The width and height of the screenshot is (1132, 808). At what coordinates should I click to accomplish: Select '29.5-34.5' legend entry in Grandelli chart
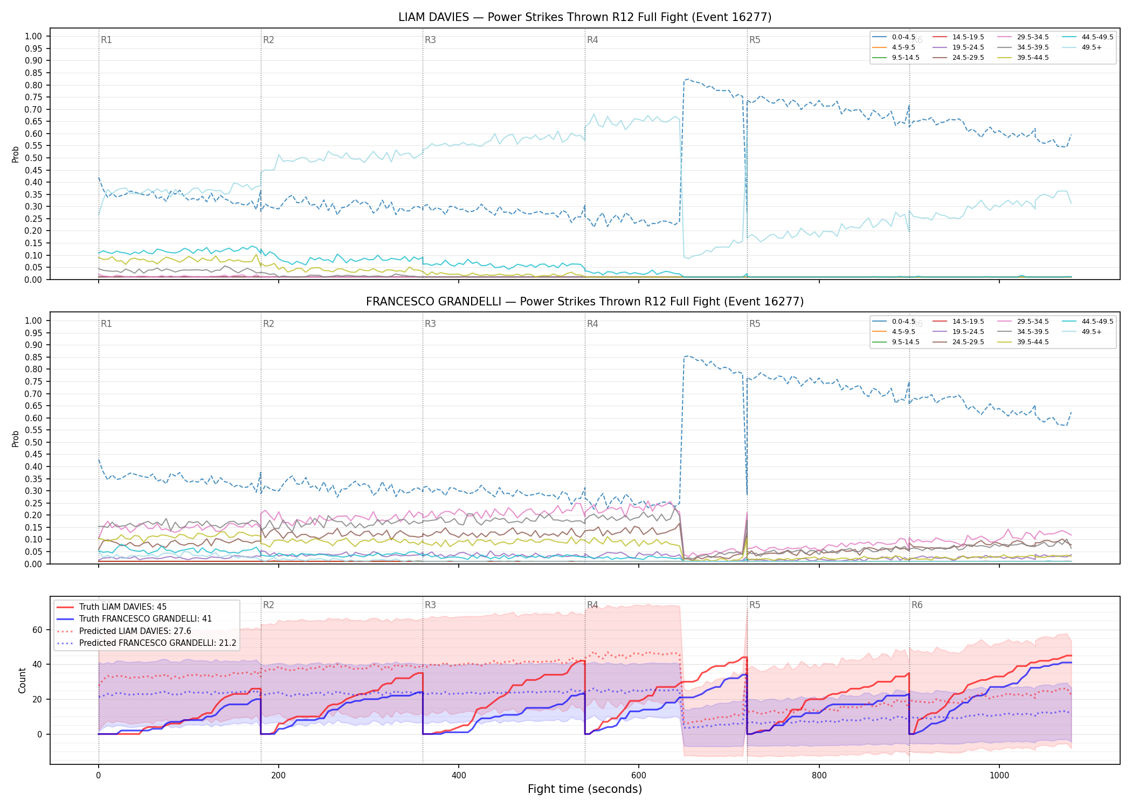(1024, 322)
